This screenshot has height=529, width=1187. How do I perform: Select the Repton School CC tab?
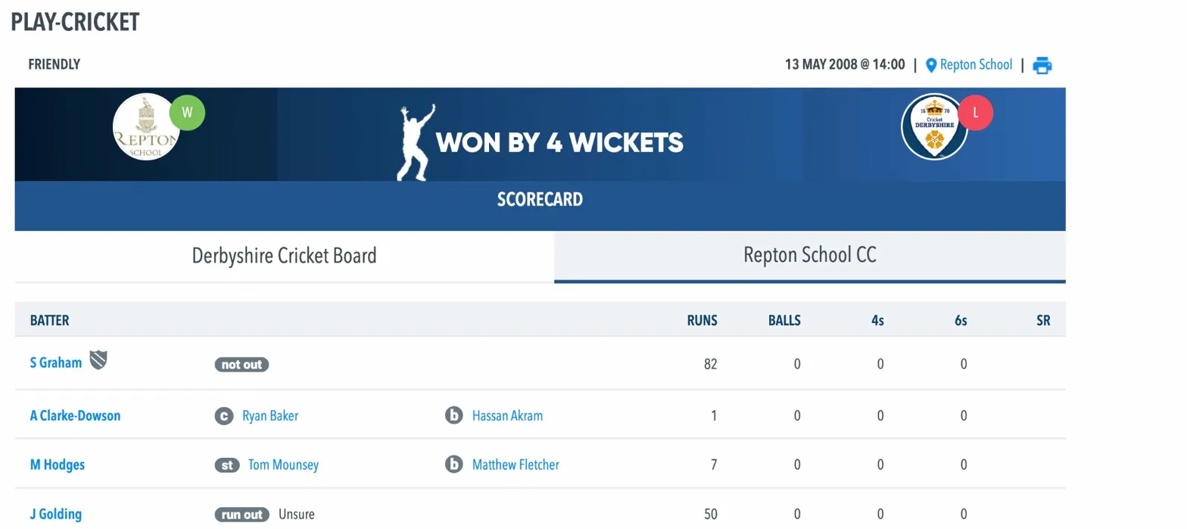pyautogui.click(x=809, y=256)
